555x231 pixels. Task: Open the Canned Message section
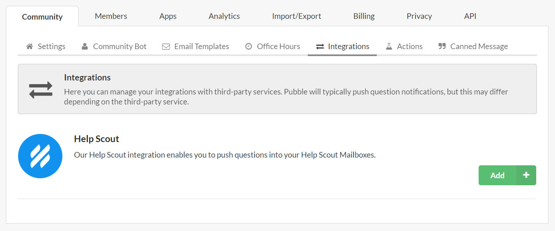click(479, 46)
